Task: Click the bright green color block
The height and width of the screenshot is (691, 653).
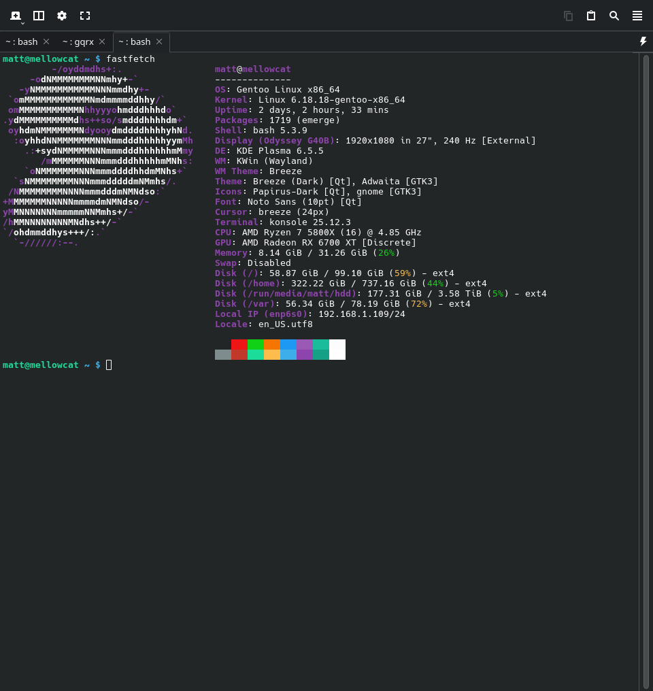Action: tap(256, 344)
